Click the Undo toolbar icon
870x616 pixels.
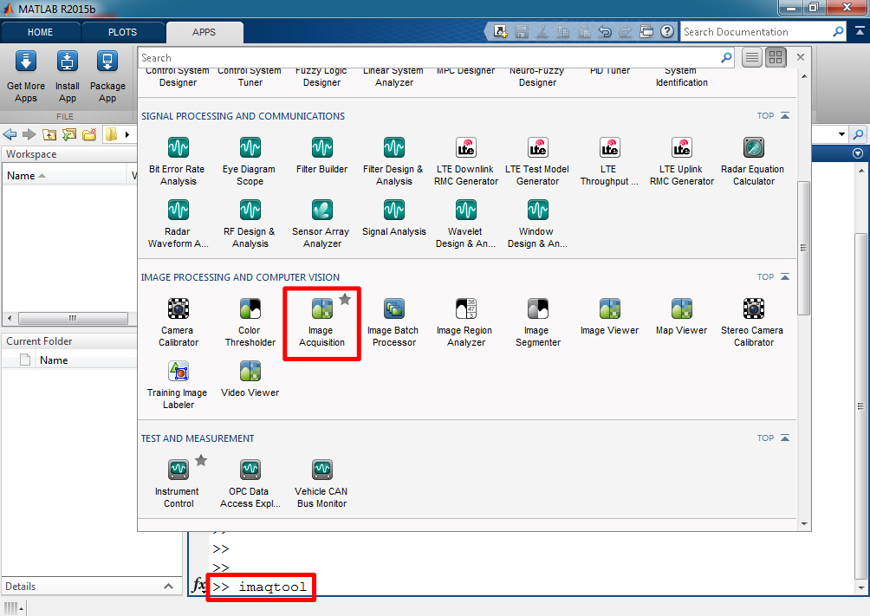pos(605,32)
